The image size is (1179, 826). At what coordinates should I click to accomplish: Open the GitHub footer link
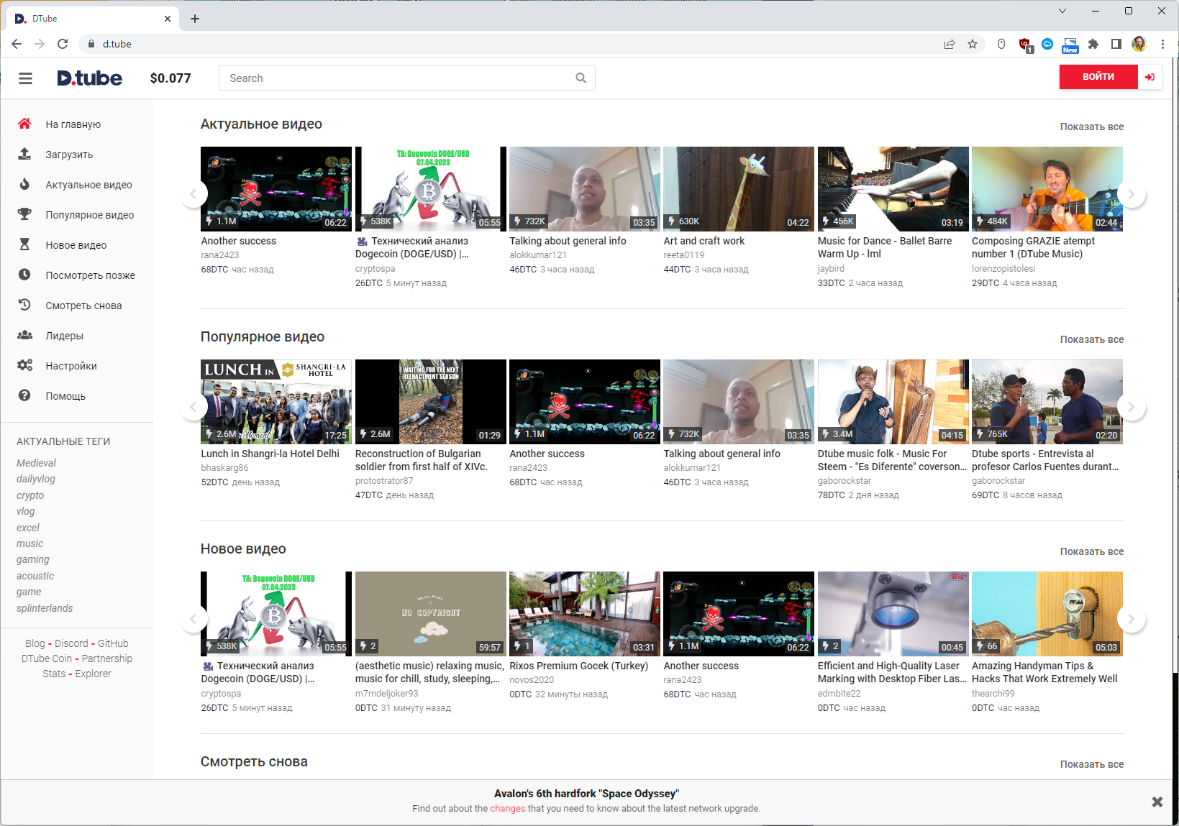coord(113,643)
